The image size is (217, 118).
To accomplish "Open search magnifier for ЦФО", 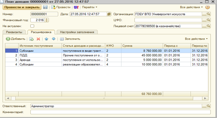I will pyautogui.click(x=208, y=20).
